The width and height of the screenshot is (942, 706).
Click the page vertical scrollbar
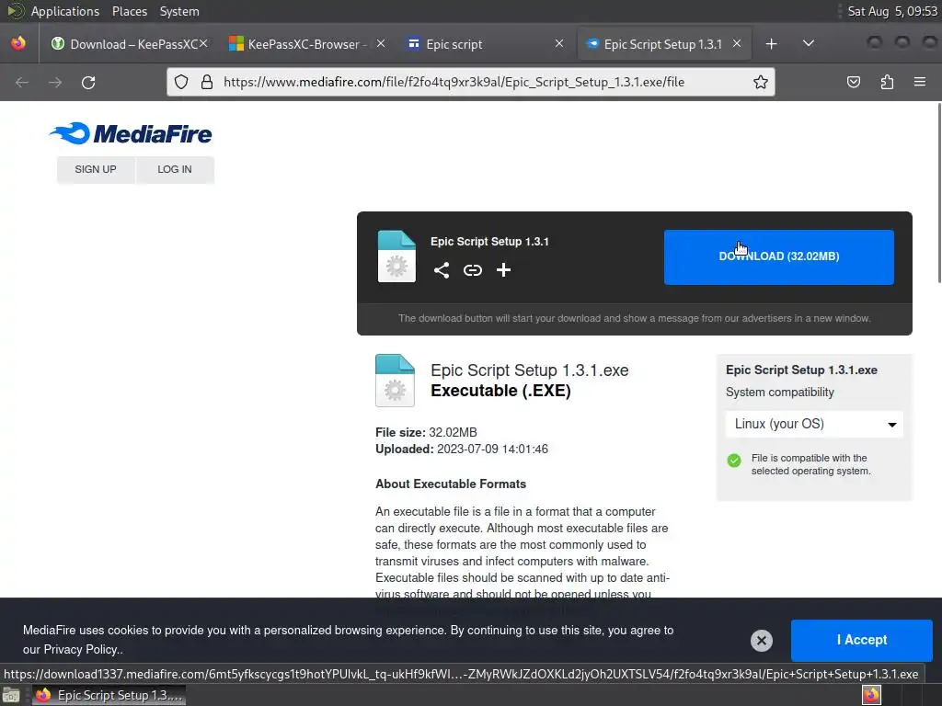coord(937,192)
